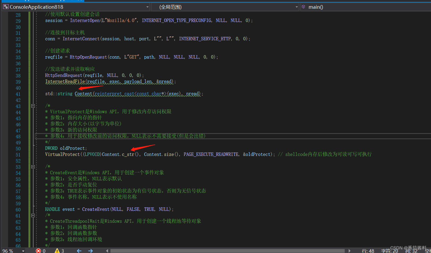This screenshot has height=253, width=431.
Task: Click the error count 0
Action: 44,251
